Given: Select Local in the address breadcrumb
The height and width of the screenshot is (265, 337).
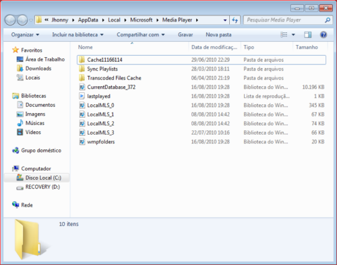Looking at the screenshot, I should (114, 20).
